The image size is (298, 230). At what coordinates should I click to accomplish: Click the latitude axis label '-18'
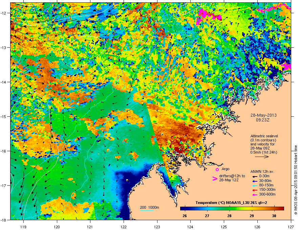point(3,220)
